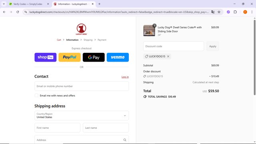The height and width of the screenshot is (144, 256).
Task: Focus the Email or mobile phone field
Action: [x=82, y=86]
